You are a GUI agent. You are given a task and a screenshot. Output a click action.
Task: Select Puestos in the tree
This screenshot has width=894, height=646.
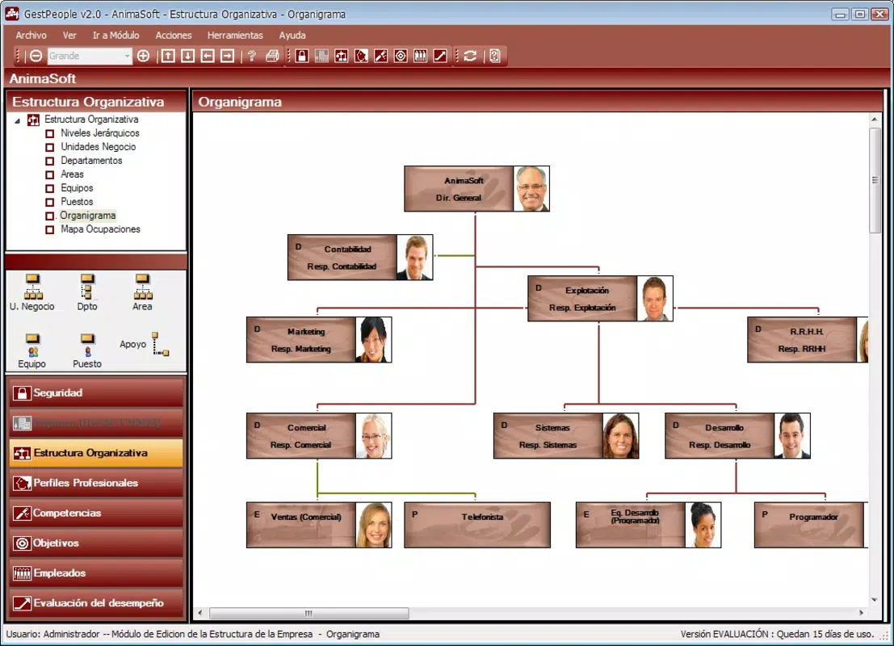tap(77, 201)
